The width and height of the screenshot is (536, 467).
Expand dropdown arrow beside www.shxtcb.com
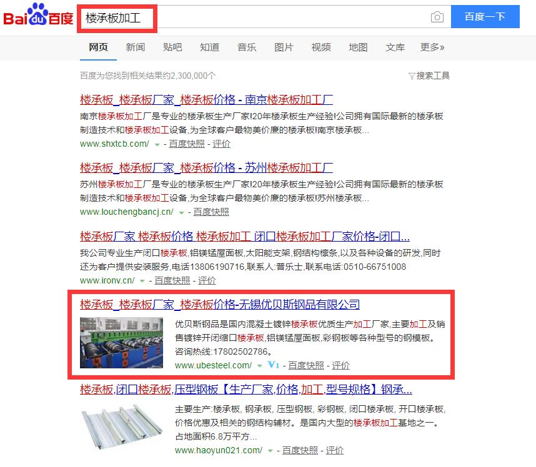[157, 145]
